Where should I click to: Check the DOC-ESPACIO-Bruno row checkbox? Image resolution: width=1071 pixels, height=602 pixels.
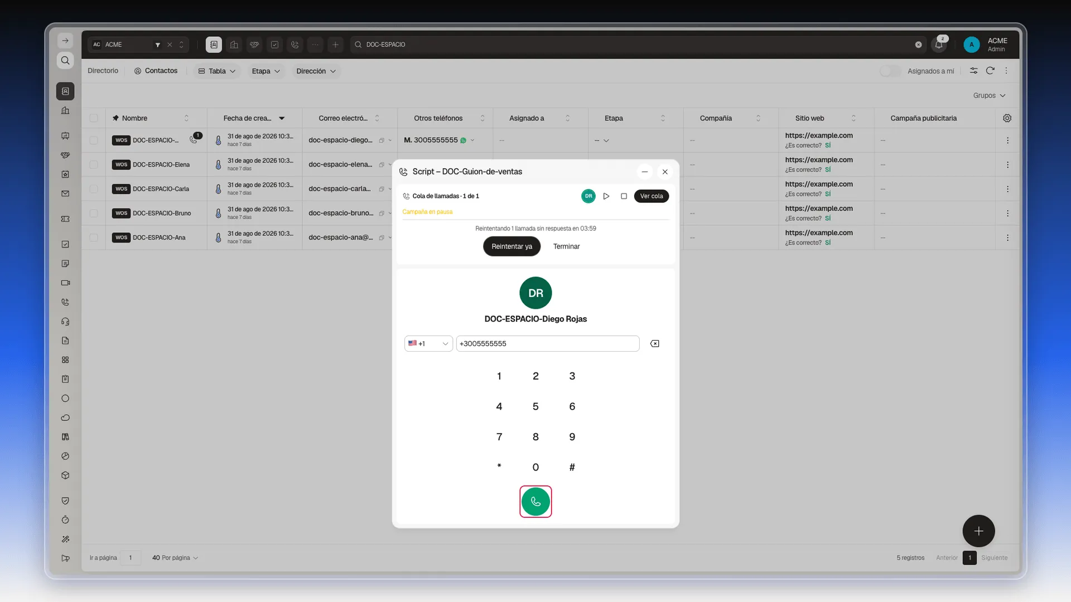coord(94,213)
